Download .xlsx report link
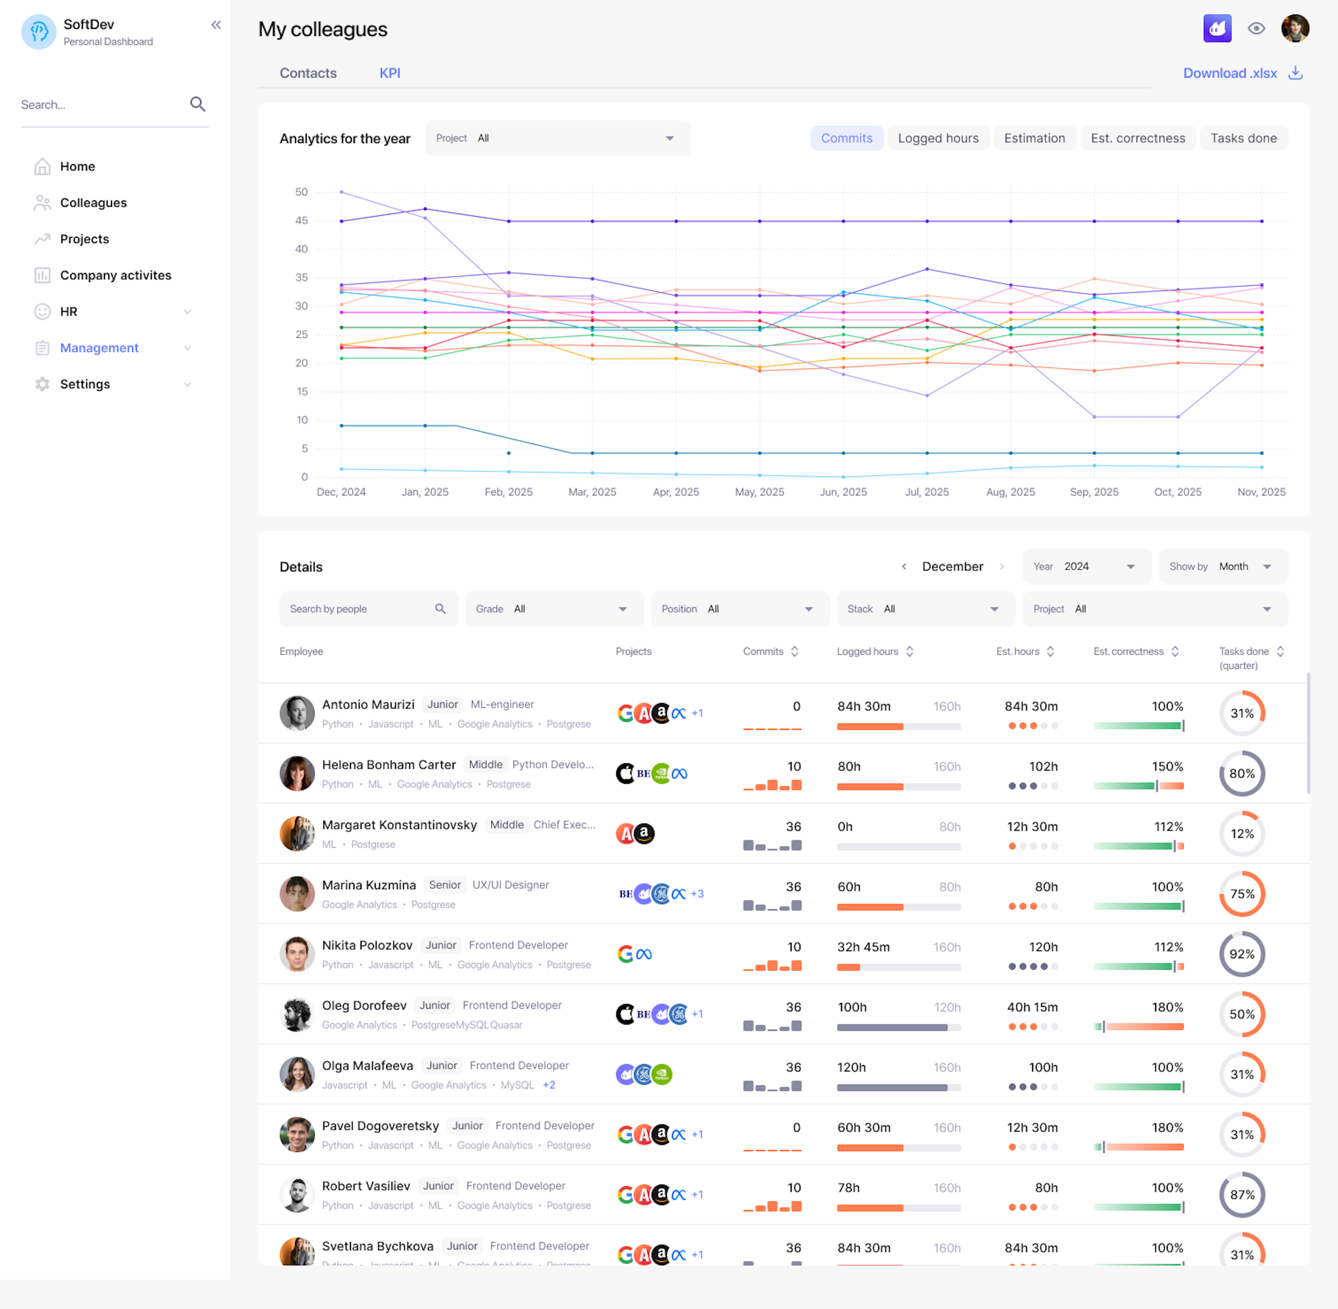Image resolution: width=1338 pixels, height=1309 pixels. 1229,73
